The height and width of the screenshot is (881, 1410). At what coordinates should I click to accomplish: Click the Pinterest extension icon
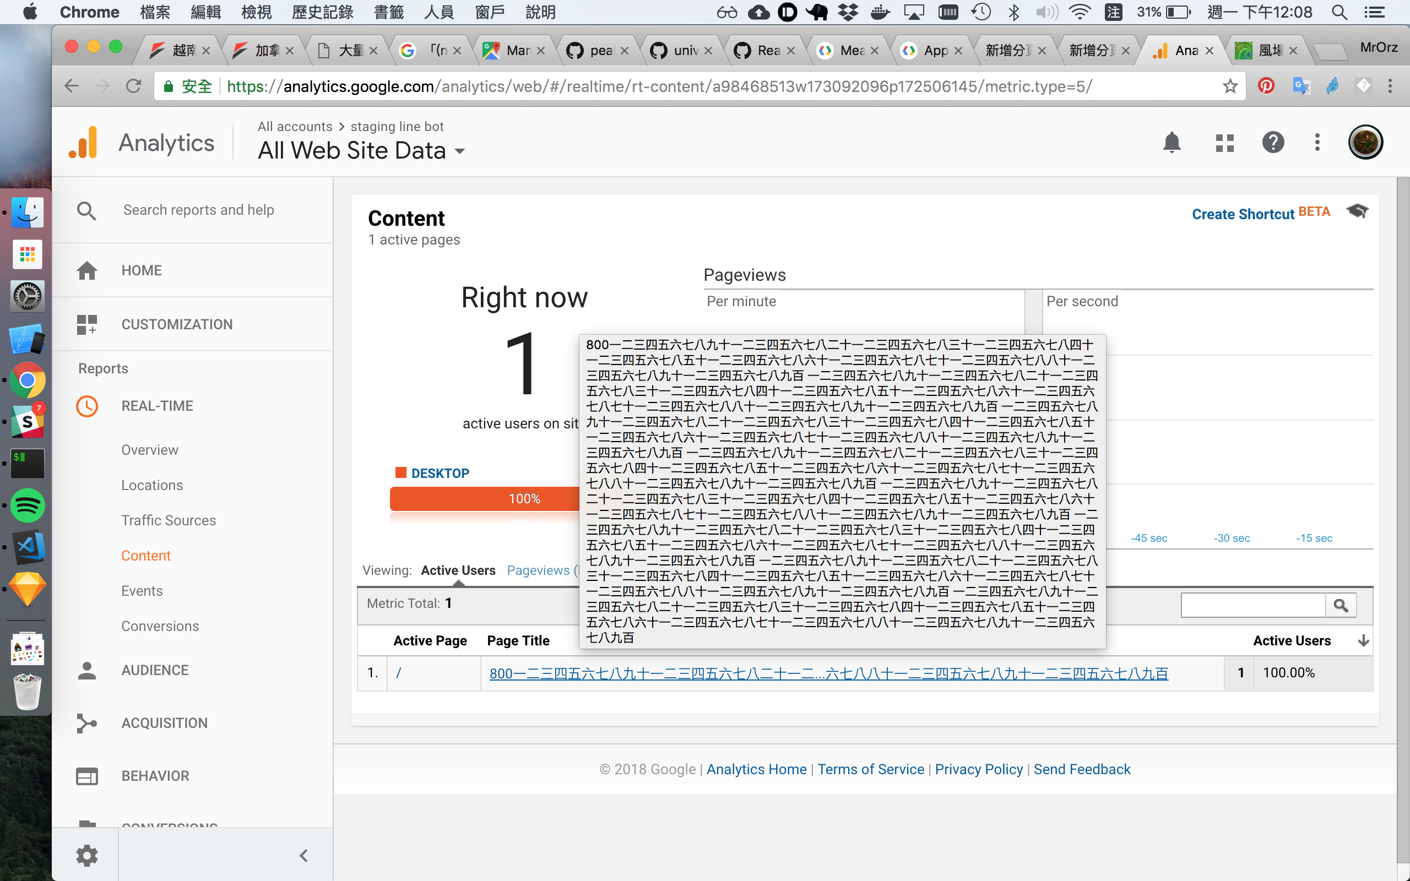pyautogui.click(x=1266, y=86)
